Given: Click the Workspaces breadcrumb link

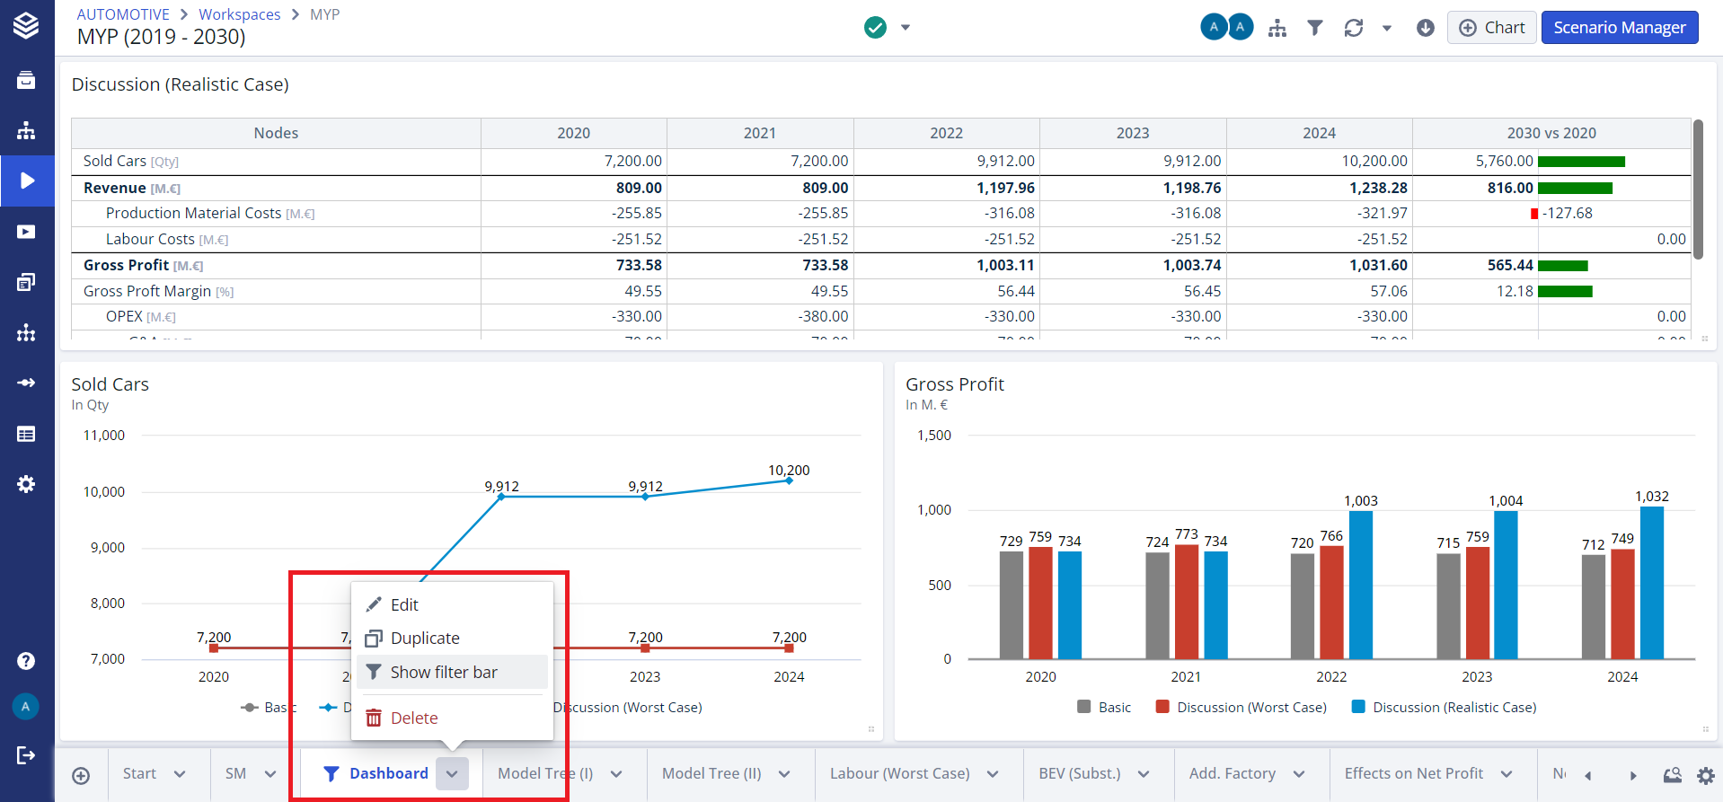Looking at the screenshot, I should click(239, 14).
